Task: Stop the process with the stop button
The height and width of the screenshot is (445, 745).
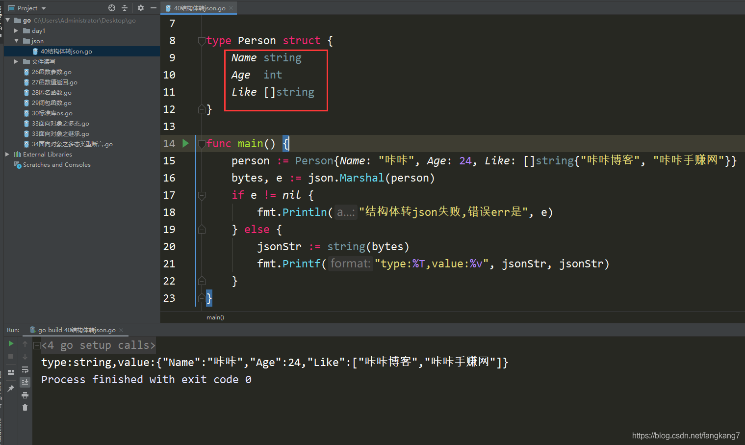Action: click(x=11, y=356)
